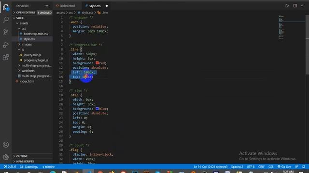Open the Accounts icon
309x173 pixels.
(x=6, y=145)
